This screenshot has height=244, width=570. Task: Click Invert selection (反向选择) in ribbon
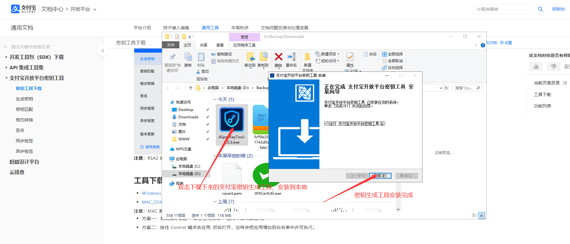coord(392,68)
